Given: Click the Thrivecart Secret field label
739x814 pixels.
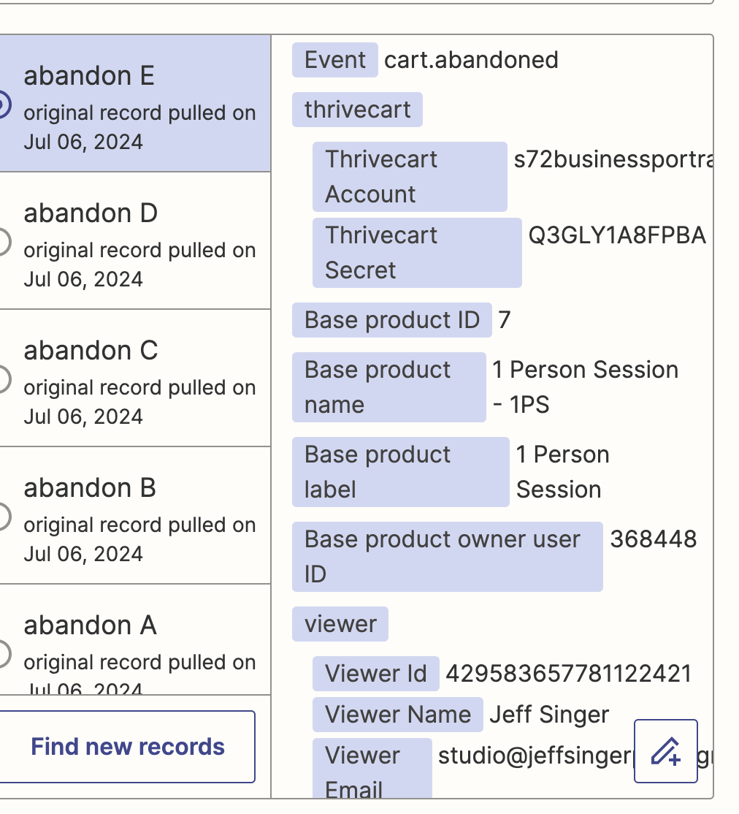Looking at the screenshot, I should pos(417,253).
